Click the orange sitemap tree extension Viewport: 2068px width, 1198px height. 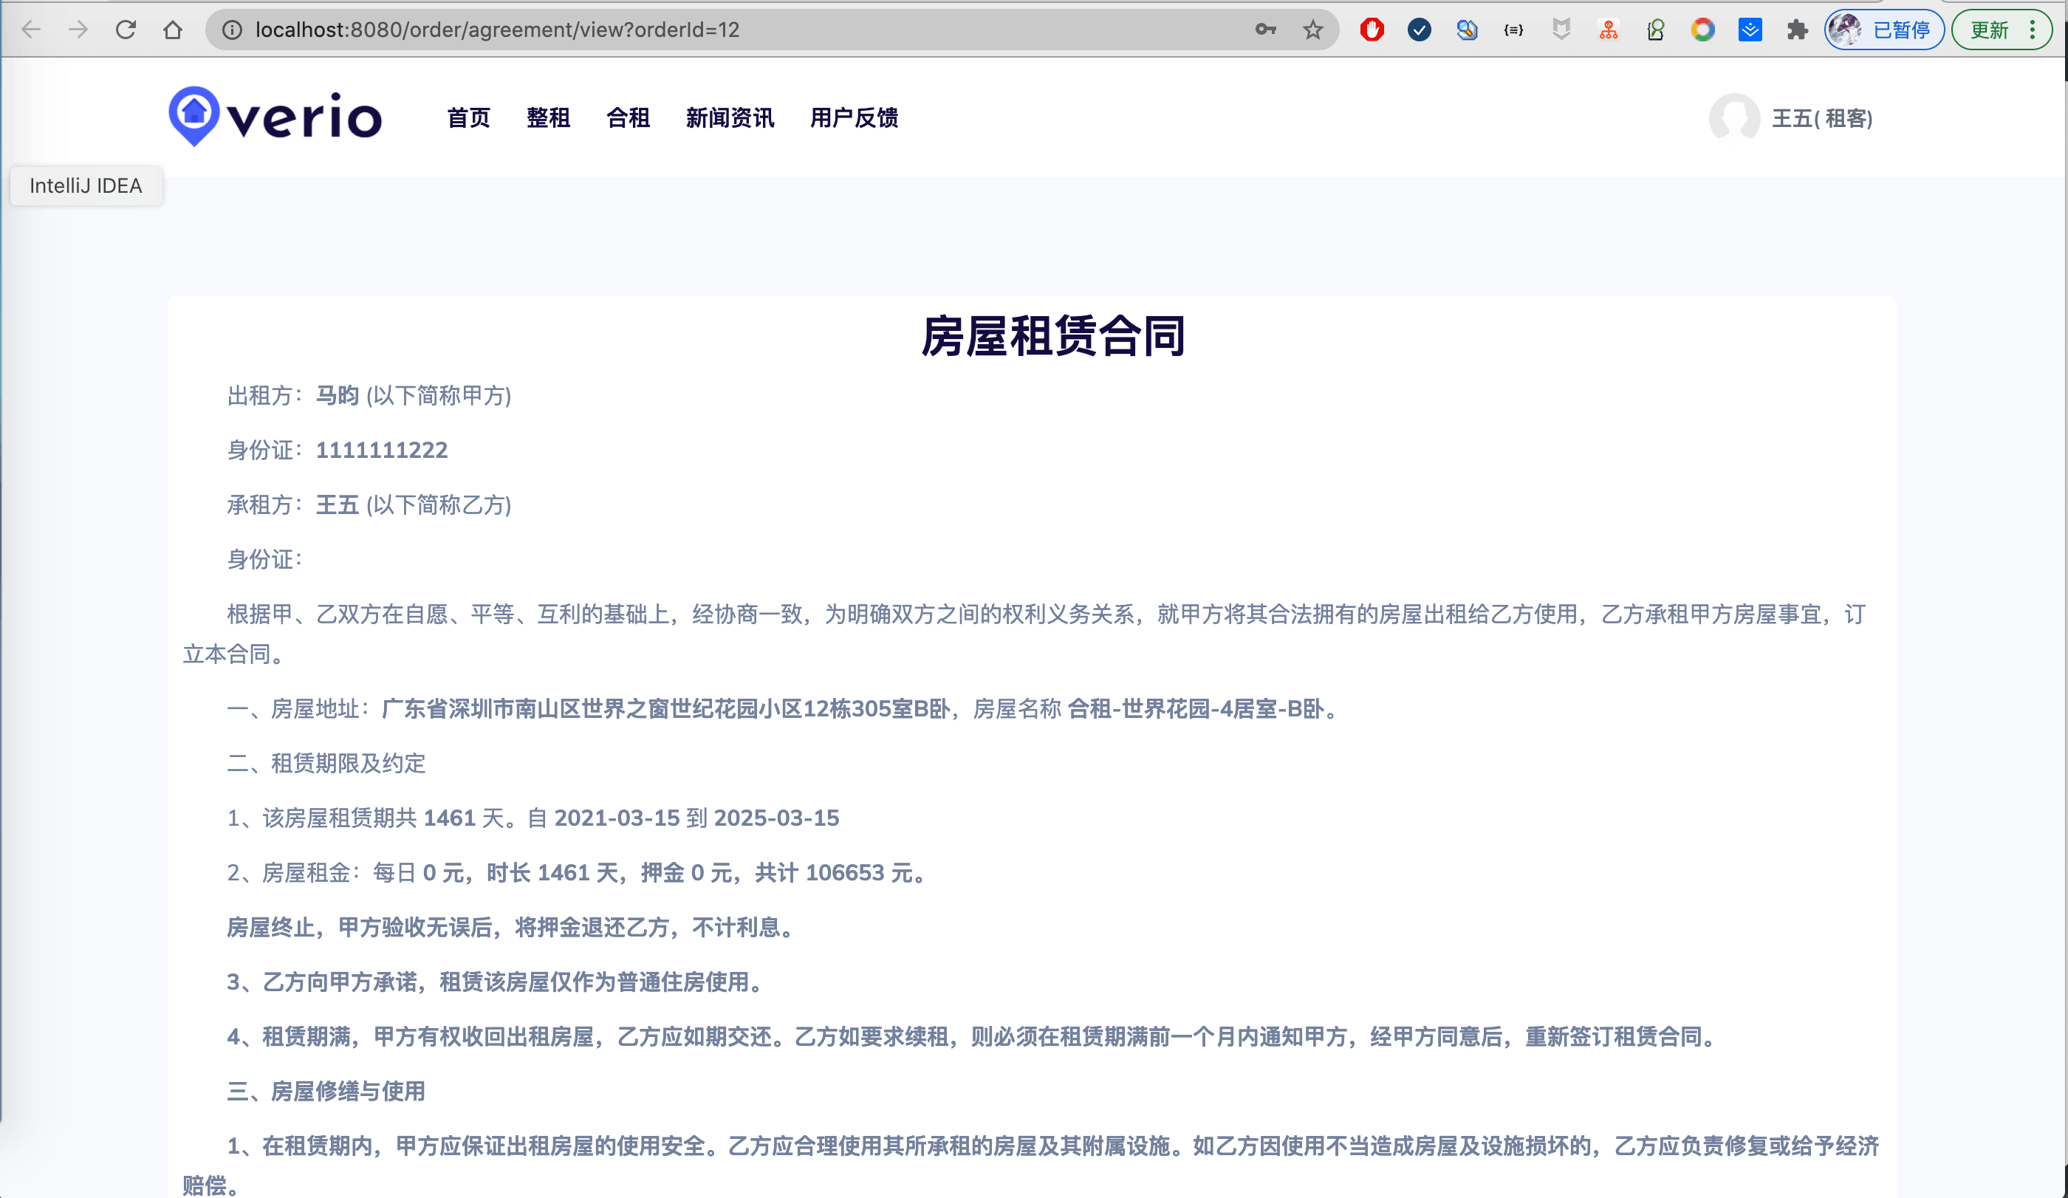point(1609,30)
